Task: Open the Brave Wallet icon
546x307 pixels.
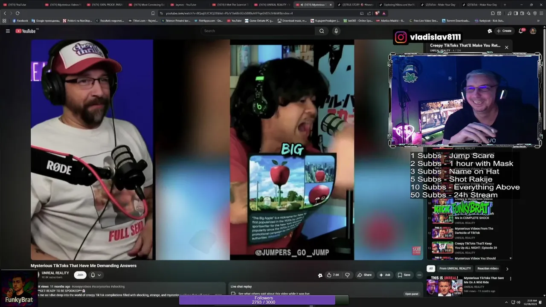Action: coord(522,13)
